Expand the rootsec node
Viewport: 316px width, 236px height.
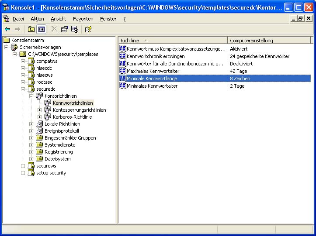point(23,82)
